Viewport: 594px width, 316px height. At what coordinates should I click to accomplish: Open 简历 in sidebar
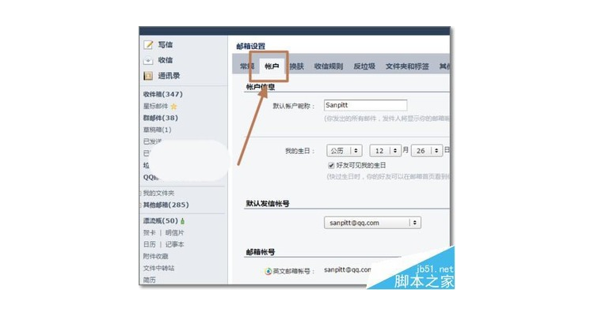(x=149, y=280)
